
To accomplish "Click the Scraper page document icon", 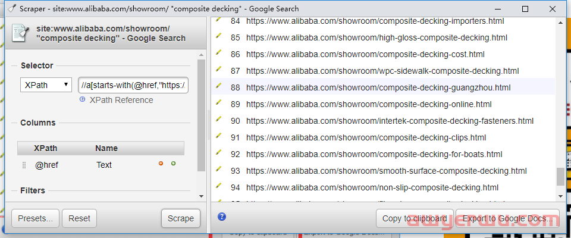I will click(20, 33).
